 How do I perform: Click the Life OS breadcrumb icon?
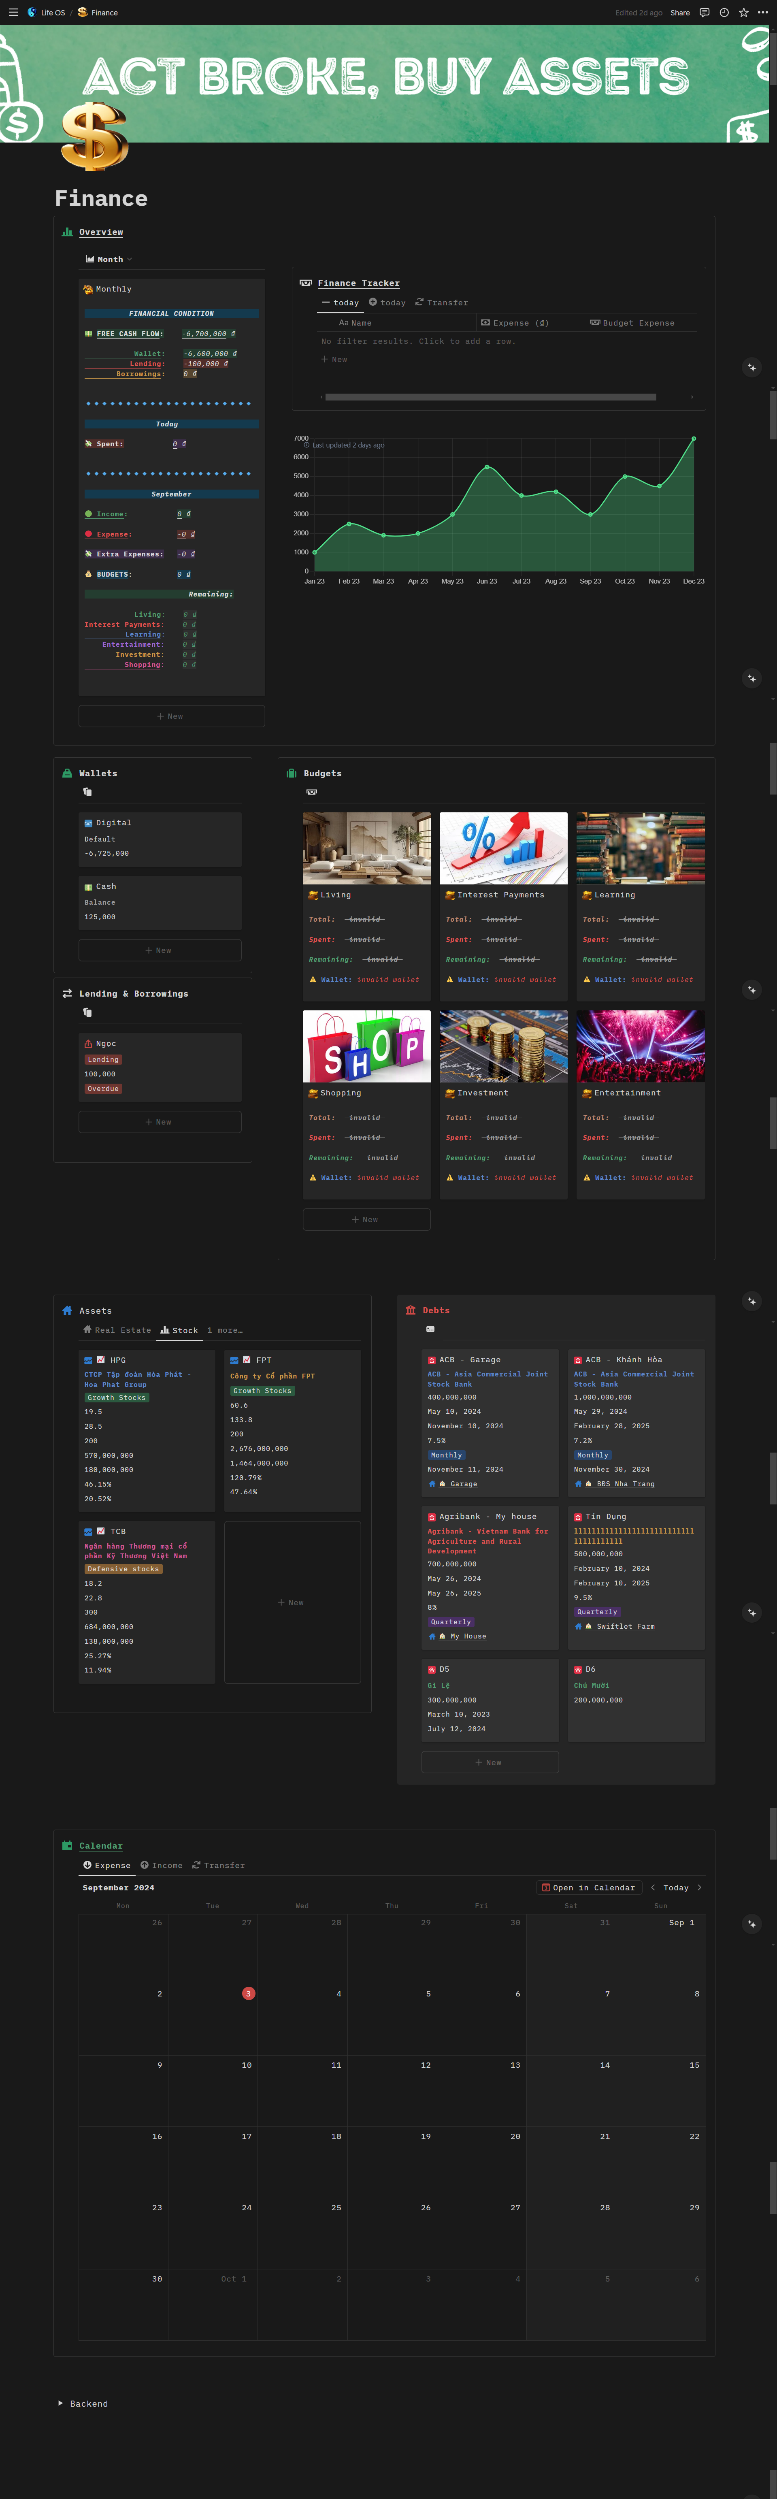pyautogui.click(x=32, y=13)
